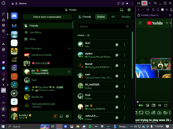Open Telegram in the Opera sidebar

click(x=3, y=68)
